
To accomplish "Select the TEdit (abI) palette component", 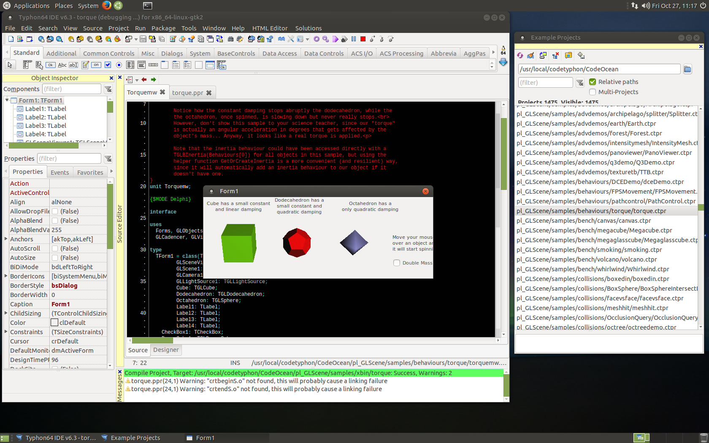I will [x=73, y=65].
